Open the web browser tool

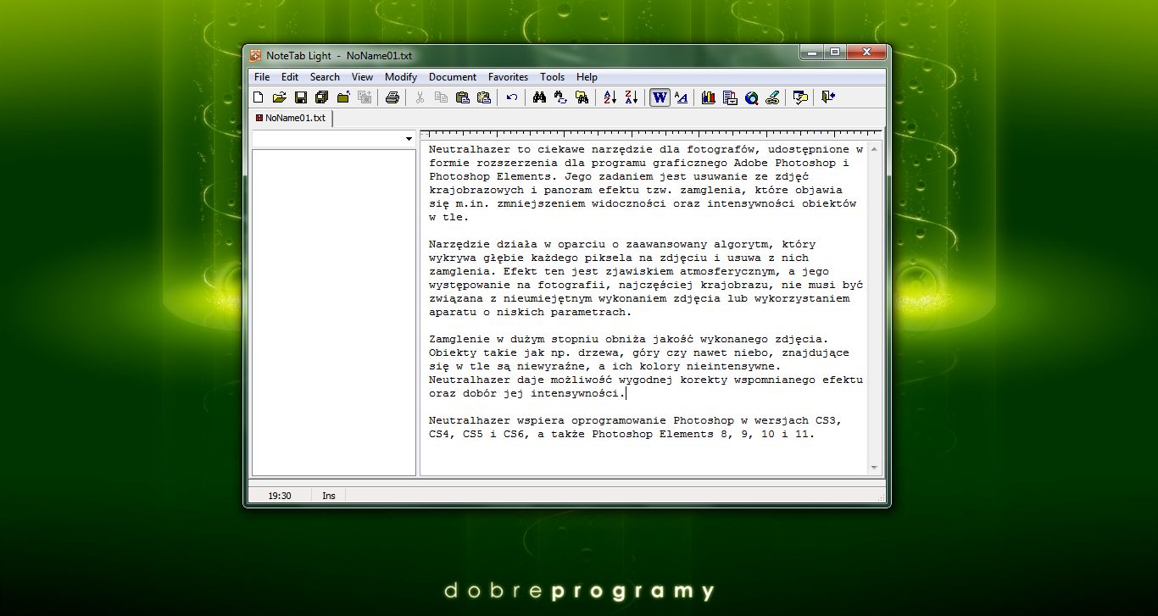[x=751, y=97]
